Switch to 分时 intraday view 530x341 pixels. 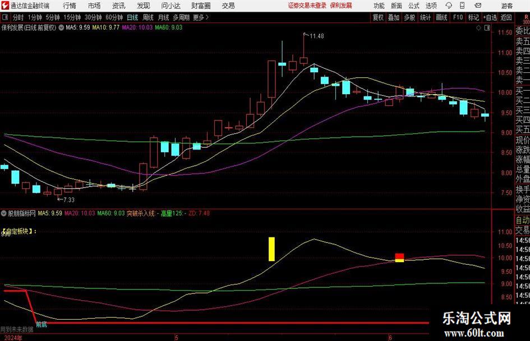[x=19, y=17]
